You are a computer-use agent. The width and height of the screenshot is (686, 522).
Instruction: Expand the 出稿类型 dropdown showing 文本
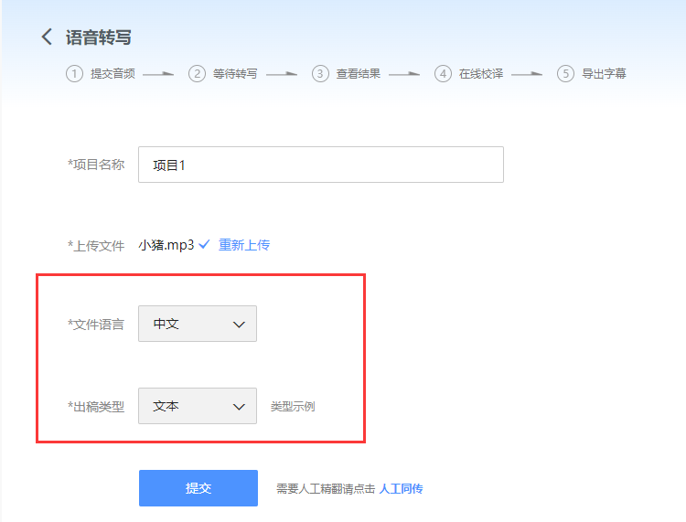198,406
